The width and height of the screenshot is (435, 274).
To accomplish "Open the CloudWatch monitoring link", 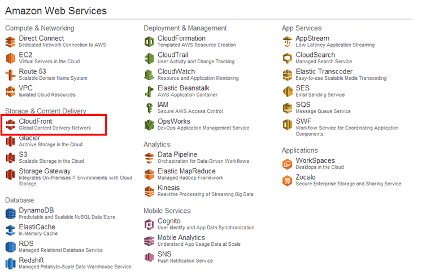I will [176, 72].
